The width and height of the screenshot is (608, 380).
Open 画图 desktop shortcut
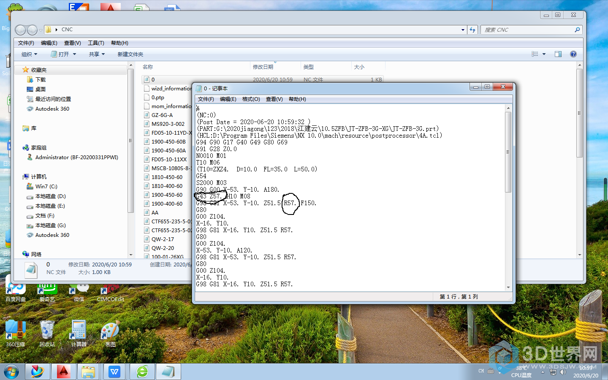pos(110,334)
